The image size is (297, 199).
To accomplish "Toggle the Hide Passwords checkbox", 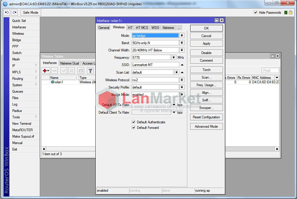I will coord(255,13).
